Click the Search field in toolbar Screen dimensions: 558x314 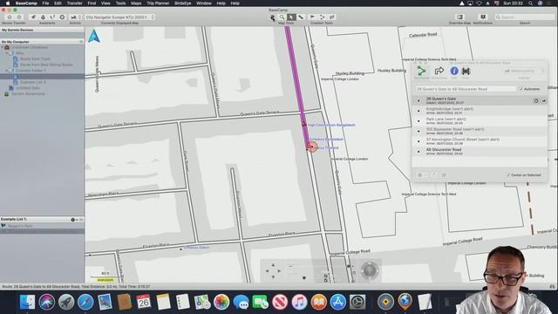coord(525,17)
